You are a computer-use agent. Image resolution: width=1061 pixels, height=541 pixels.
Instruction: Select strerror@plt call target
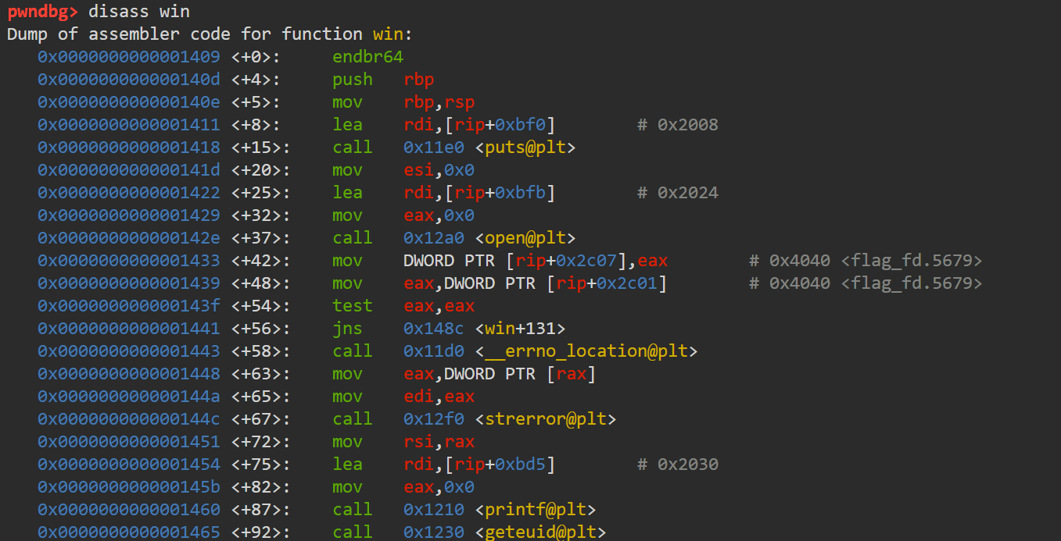coord(546,419)
